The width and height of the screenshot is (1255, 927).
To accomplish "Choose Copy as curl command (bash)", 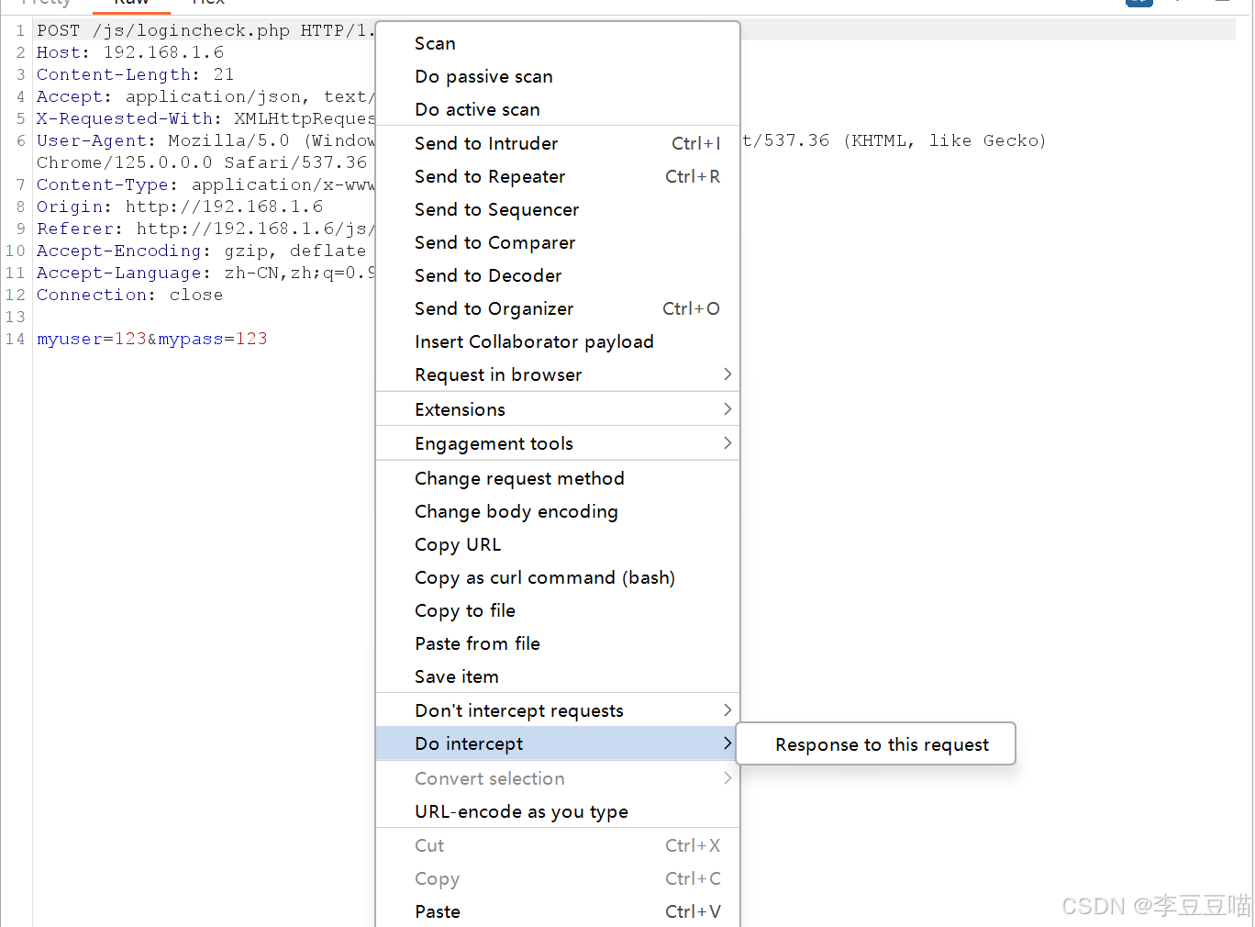I will pyautogui.click(x=544, y=577).
